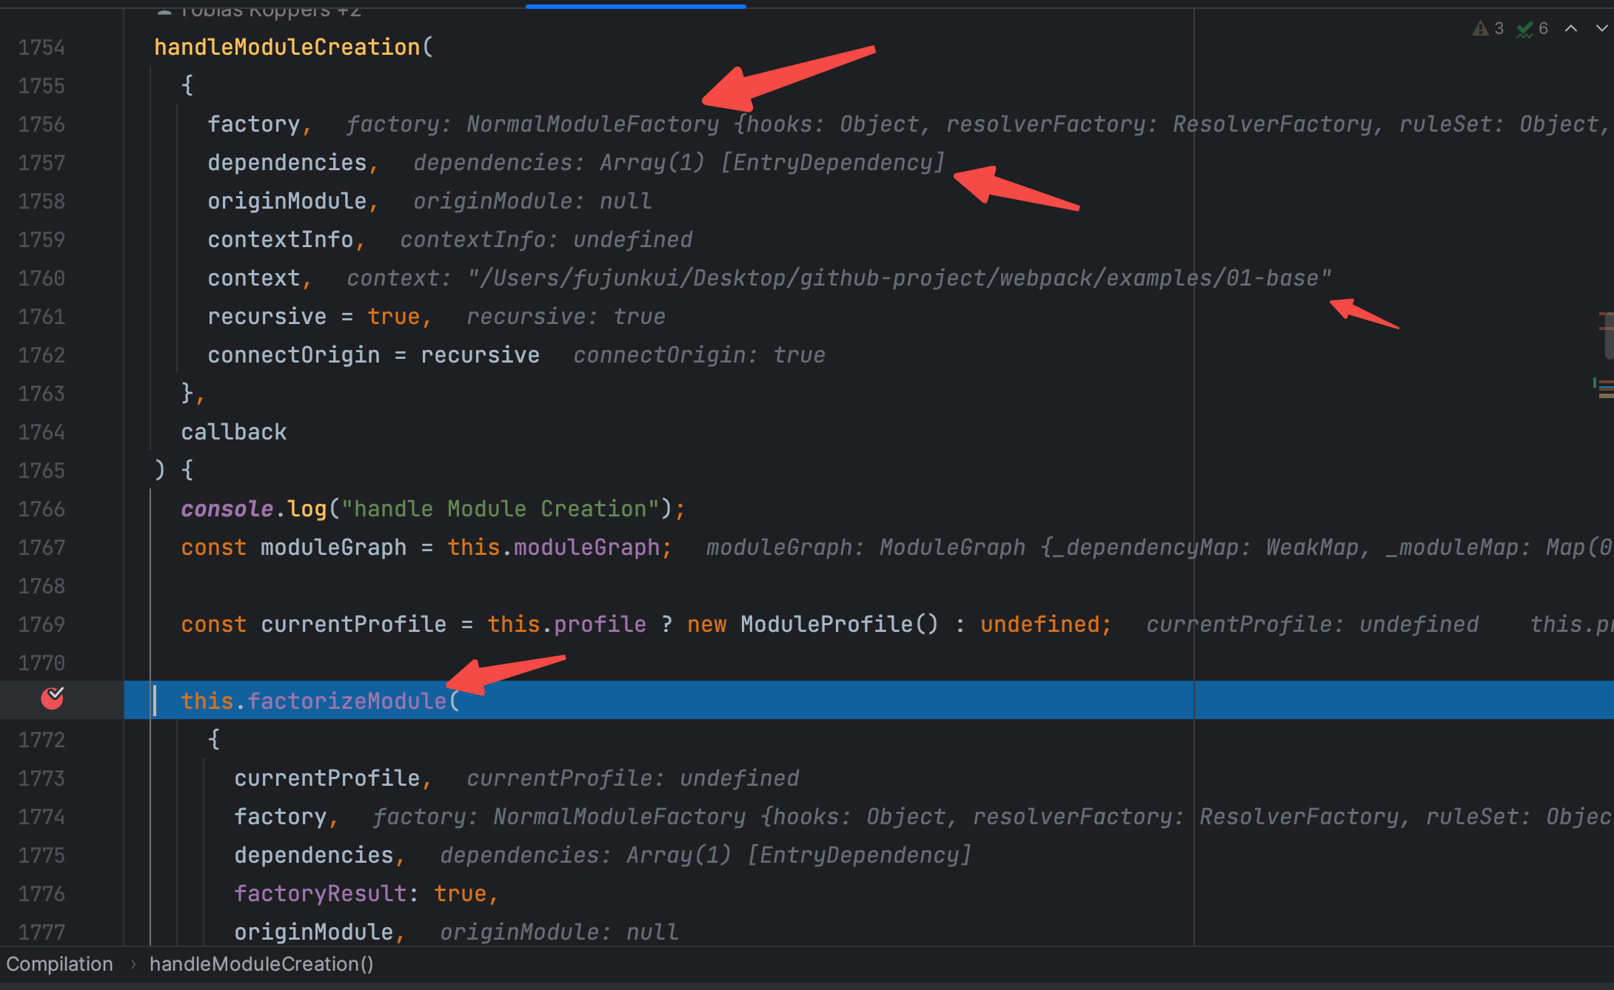Image resolution: width=1614 pixels, height=990 pixels.
Task: Toggle the breakpoint on the factorizeModule line
Action: pyautogui.click(x=52, y=698)
